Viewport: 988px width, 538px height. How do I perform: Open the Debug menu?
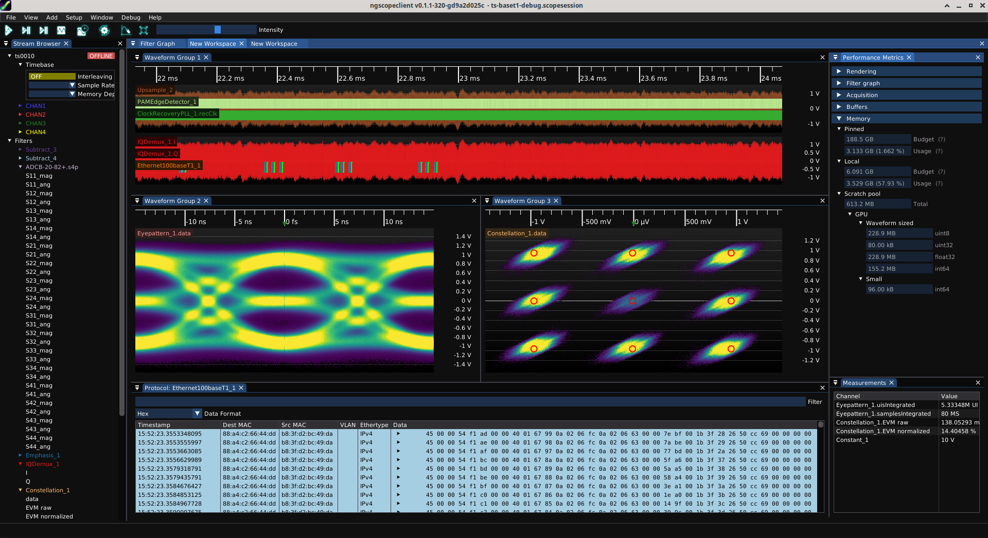pyautogui.click(x=131, y=17)
